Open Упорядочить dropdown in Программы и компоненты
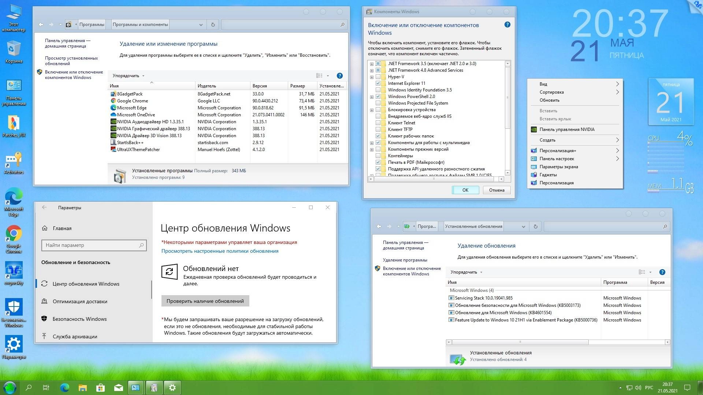This screenshot has height=395, width=703. (x=129, y=76)
